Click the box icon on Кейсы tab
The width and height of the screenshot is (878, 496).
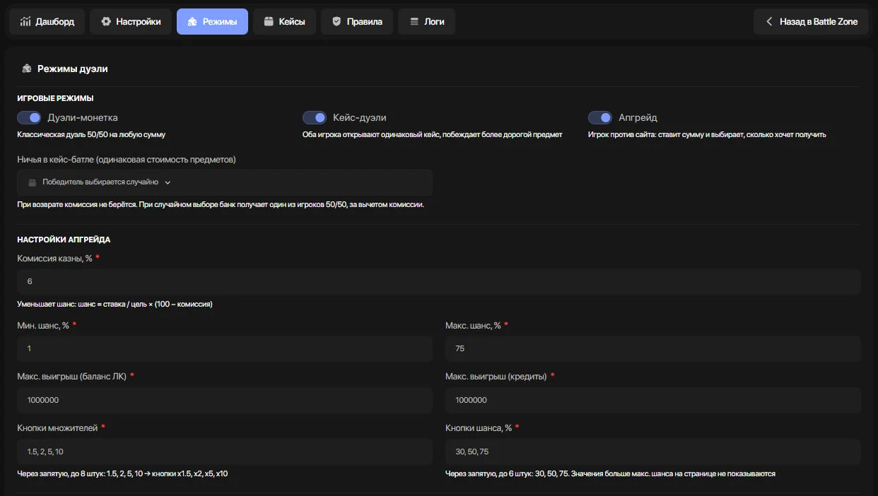[269, 22]
